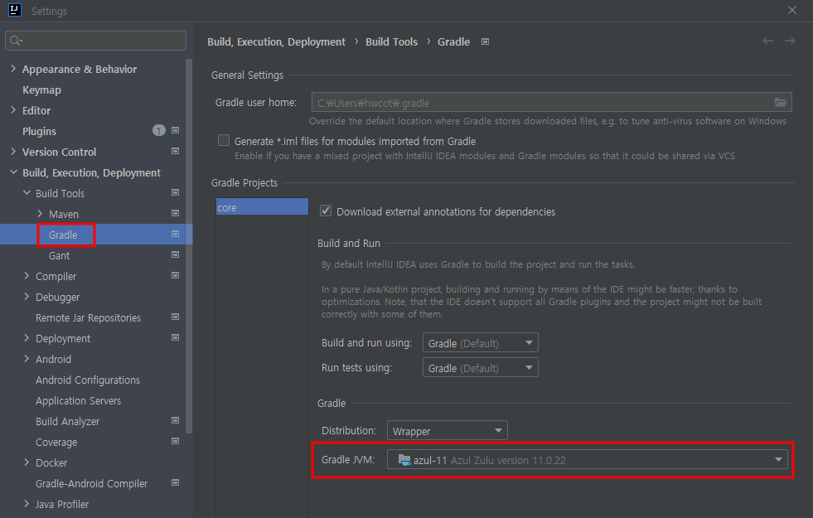Browse Gradle user home via the folder icon
813x518 pixels.
[780, 102]
